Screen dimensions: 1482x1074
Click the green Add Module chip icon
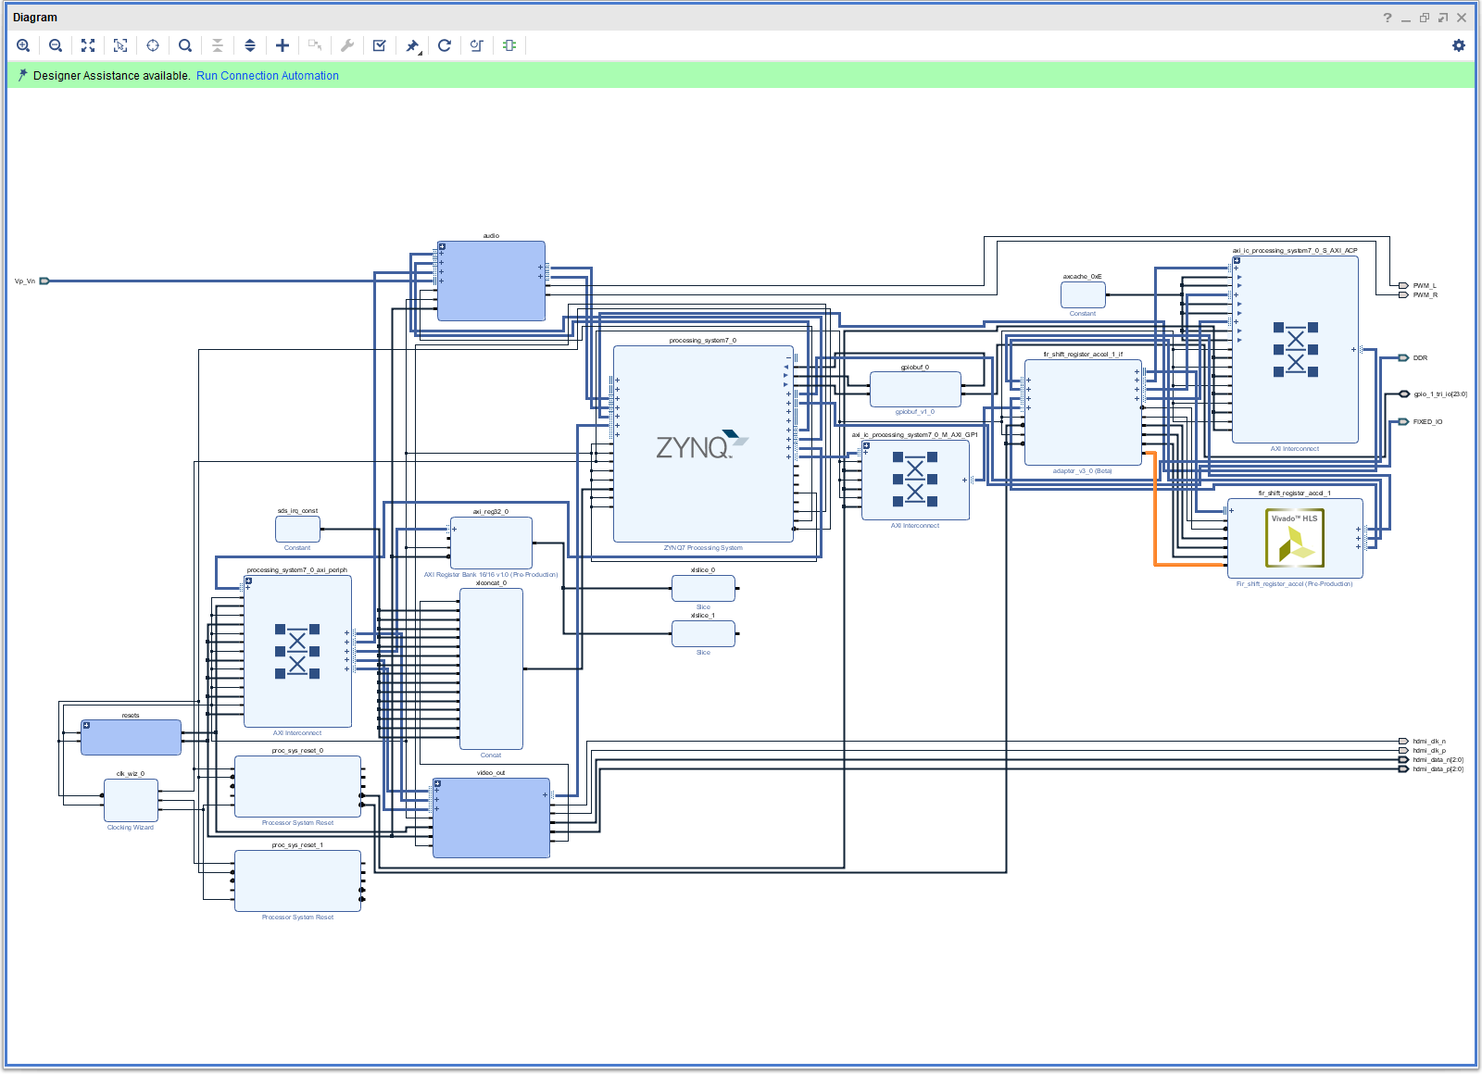509,45
